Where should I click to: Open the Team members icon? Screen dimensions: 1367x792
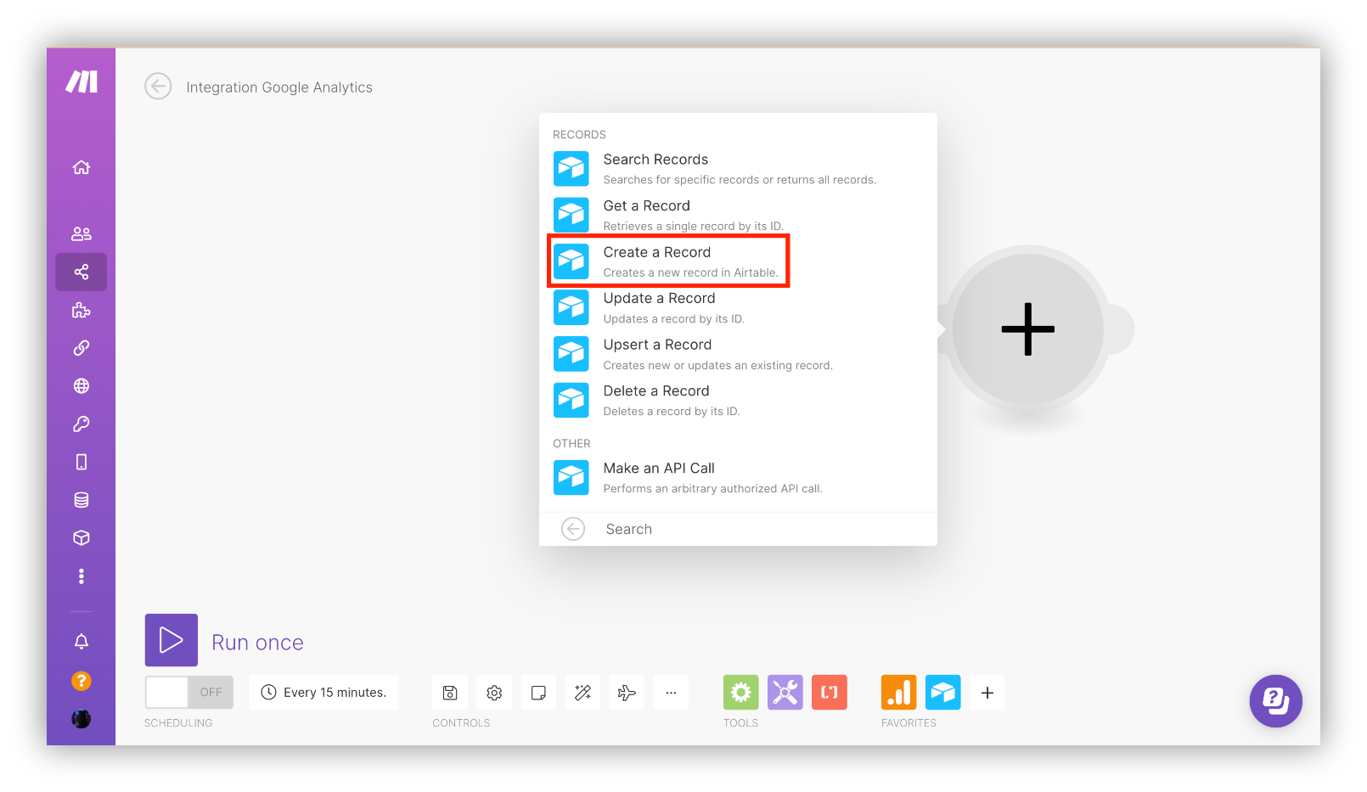pos(82,233)
